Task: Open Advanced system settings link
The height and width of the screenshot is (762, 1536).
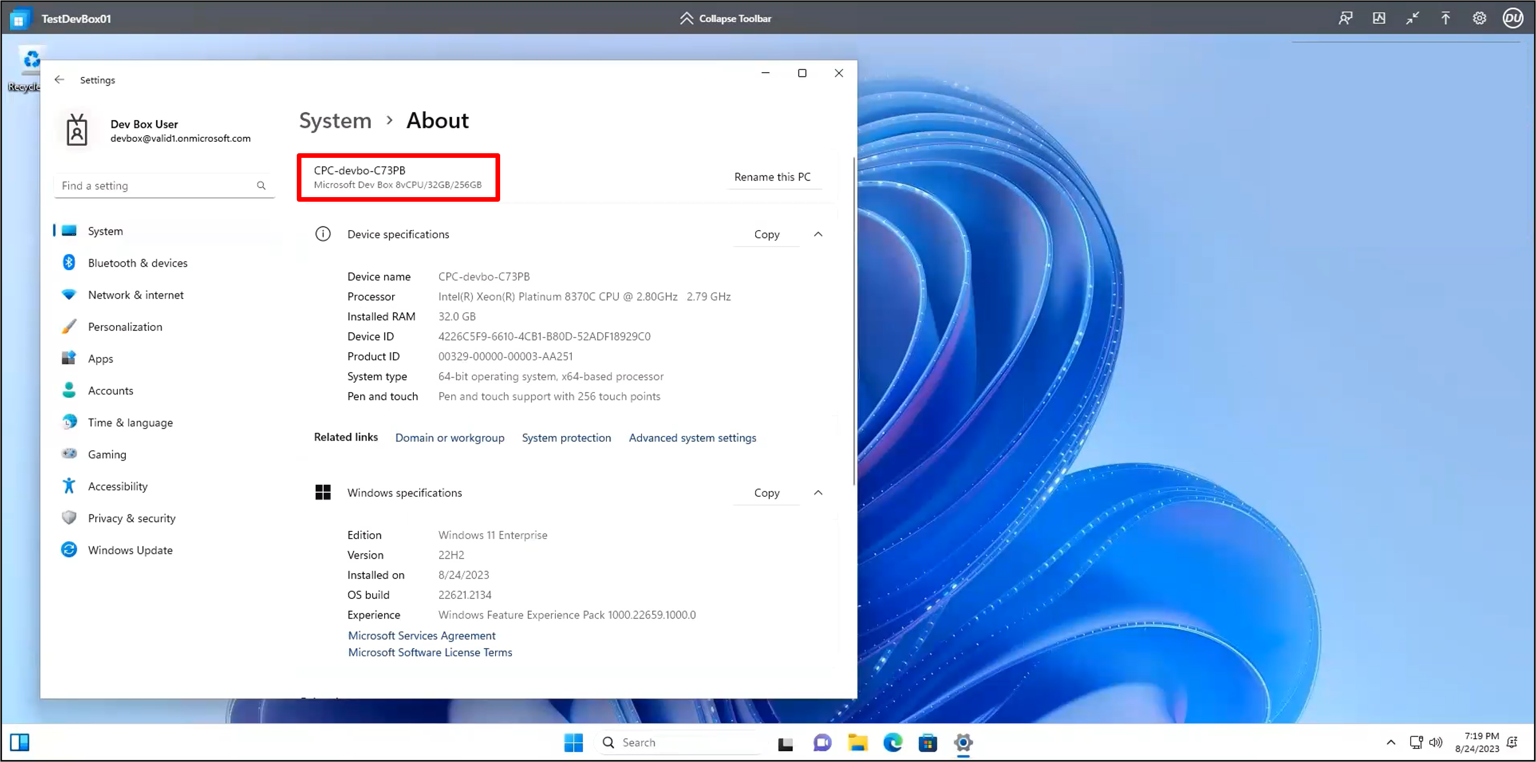Action: 692,437
